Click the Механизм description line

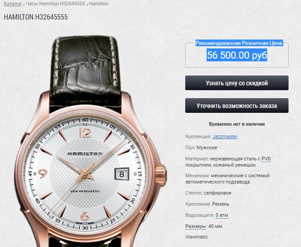tap(228, 179)
